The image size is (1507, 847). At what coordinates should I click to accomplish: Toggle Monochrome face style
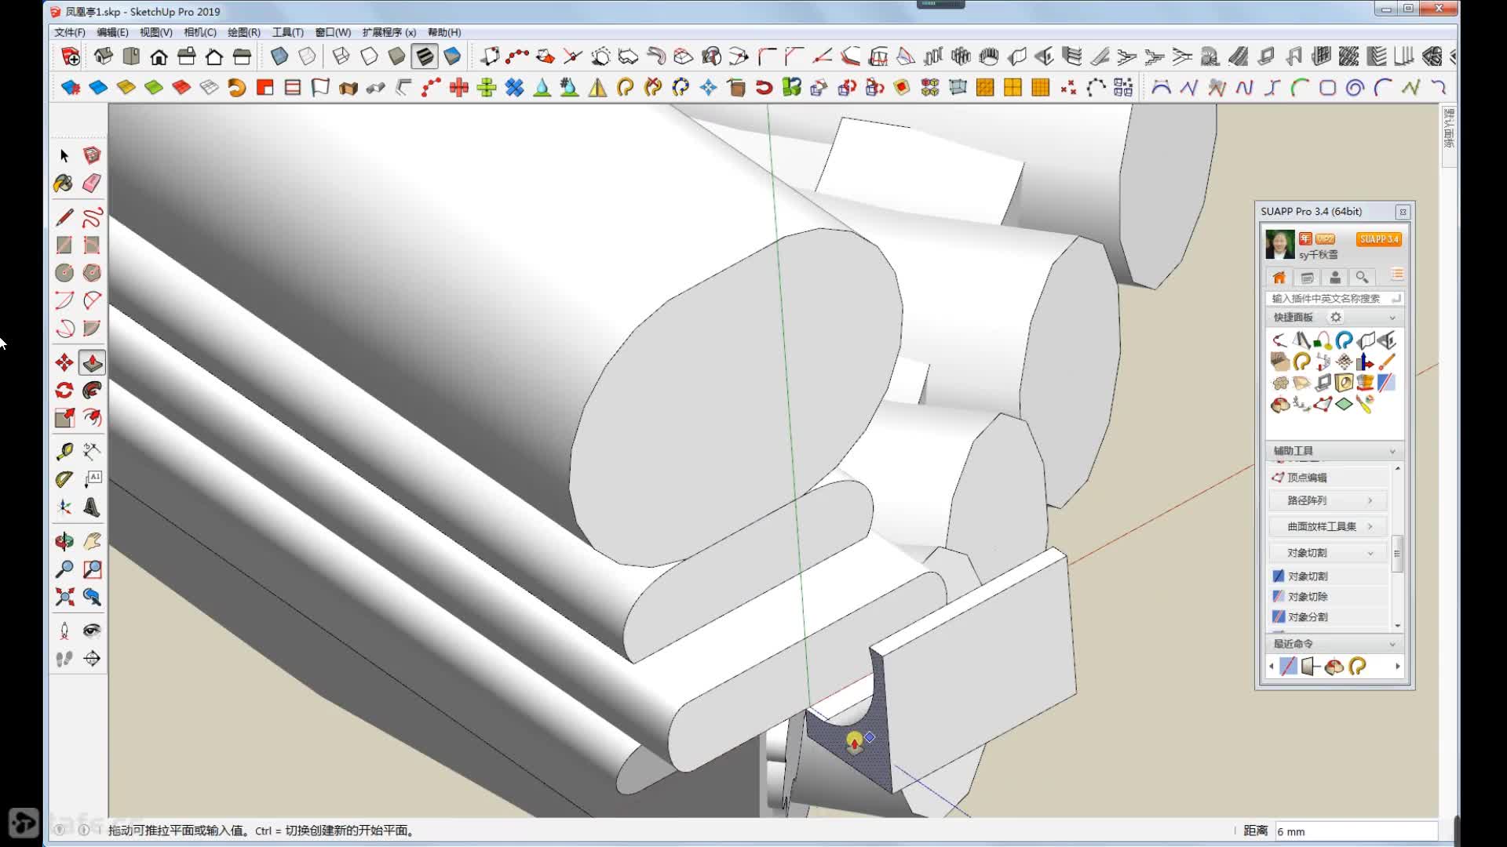tap(452, 56)
